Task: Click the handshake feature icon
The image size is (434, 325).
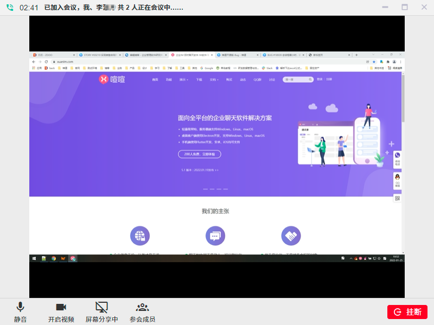Action: 291,236
